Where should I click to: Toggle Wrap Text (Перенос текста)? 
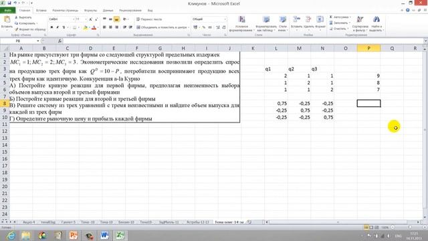tap(149, 19)
